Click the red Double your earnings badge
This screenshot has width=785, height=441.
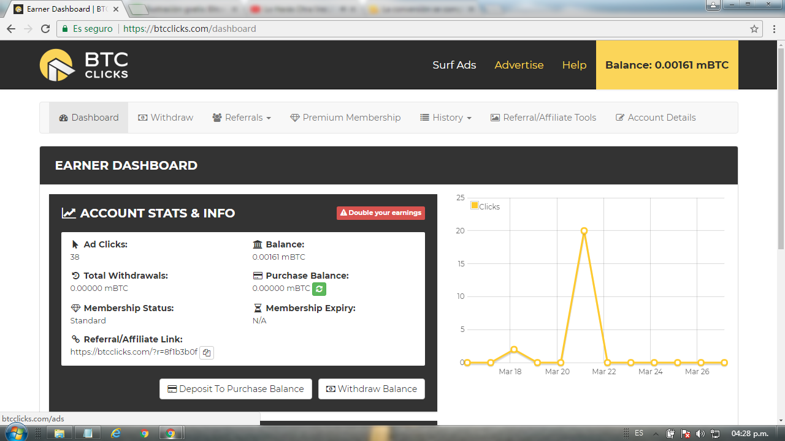381,213
